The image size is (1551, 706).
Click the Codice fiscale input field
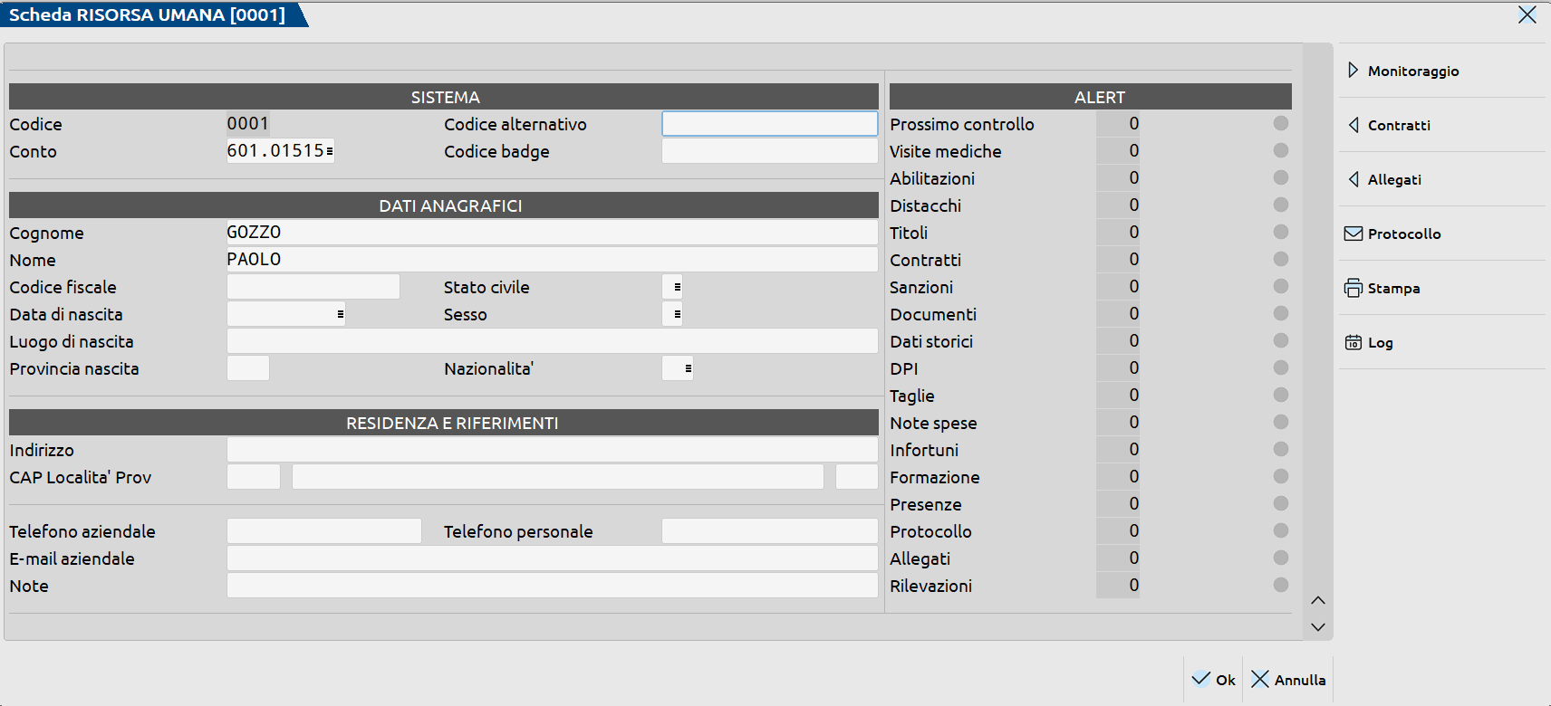pos(313,287)
